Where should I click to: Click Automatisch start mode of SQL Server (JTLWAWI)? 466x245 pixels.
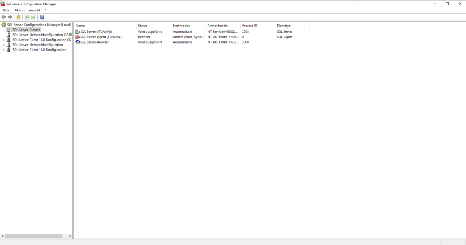click(182, 31)
